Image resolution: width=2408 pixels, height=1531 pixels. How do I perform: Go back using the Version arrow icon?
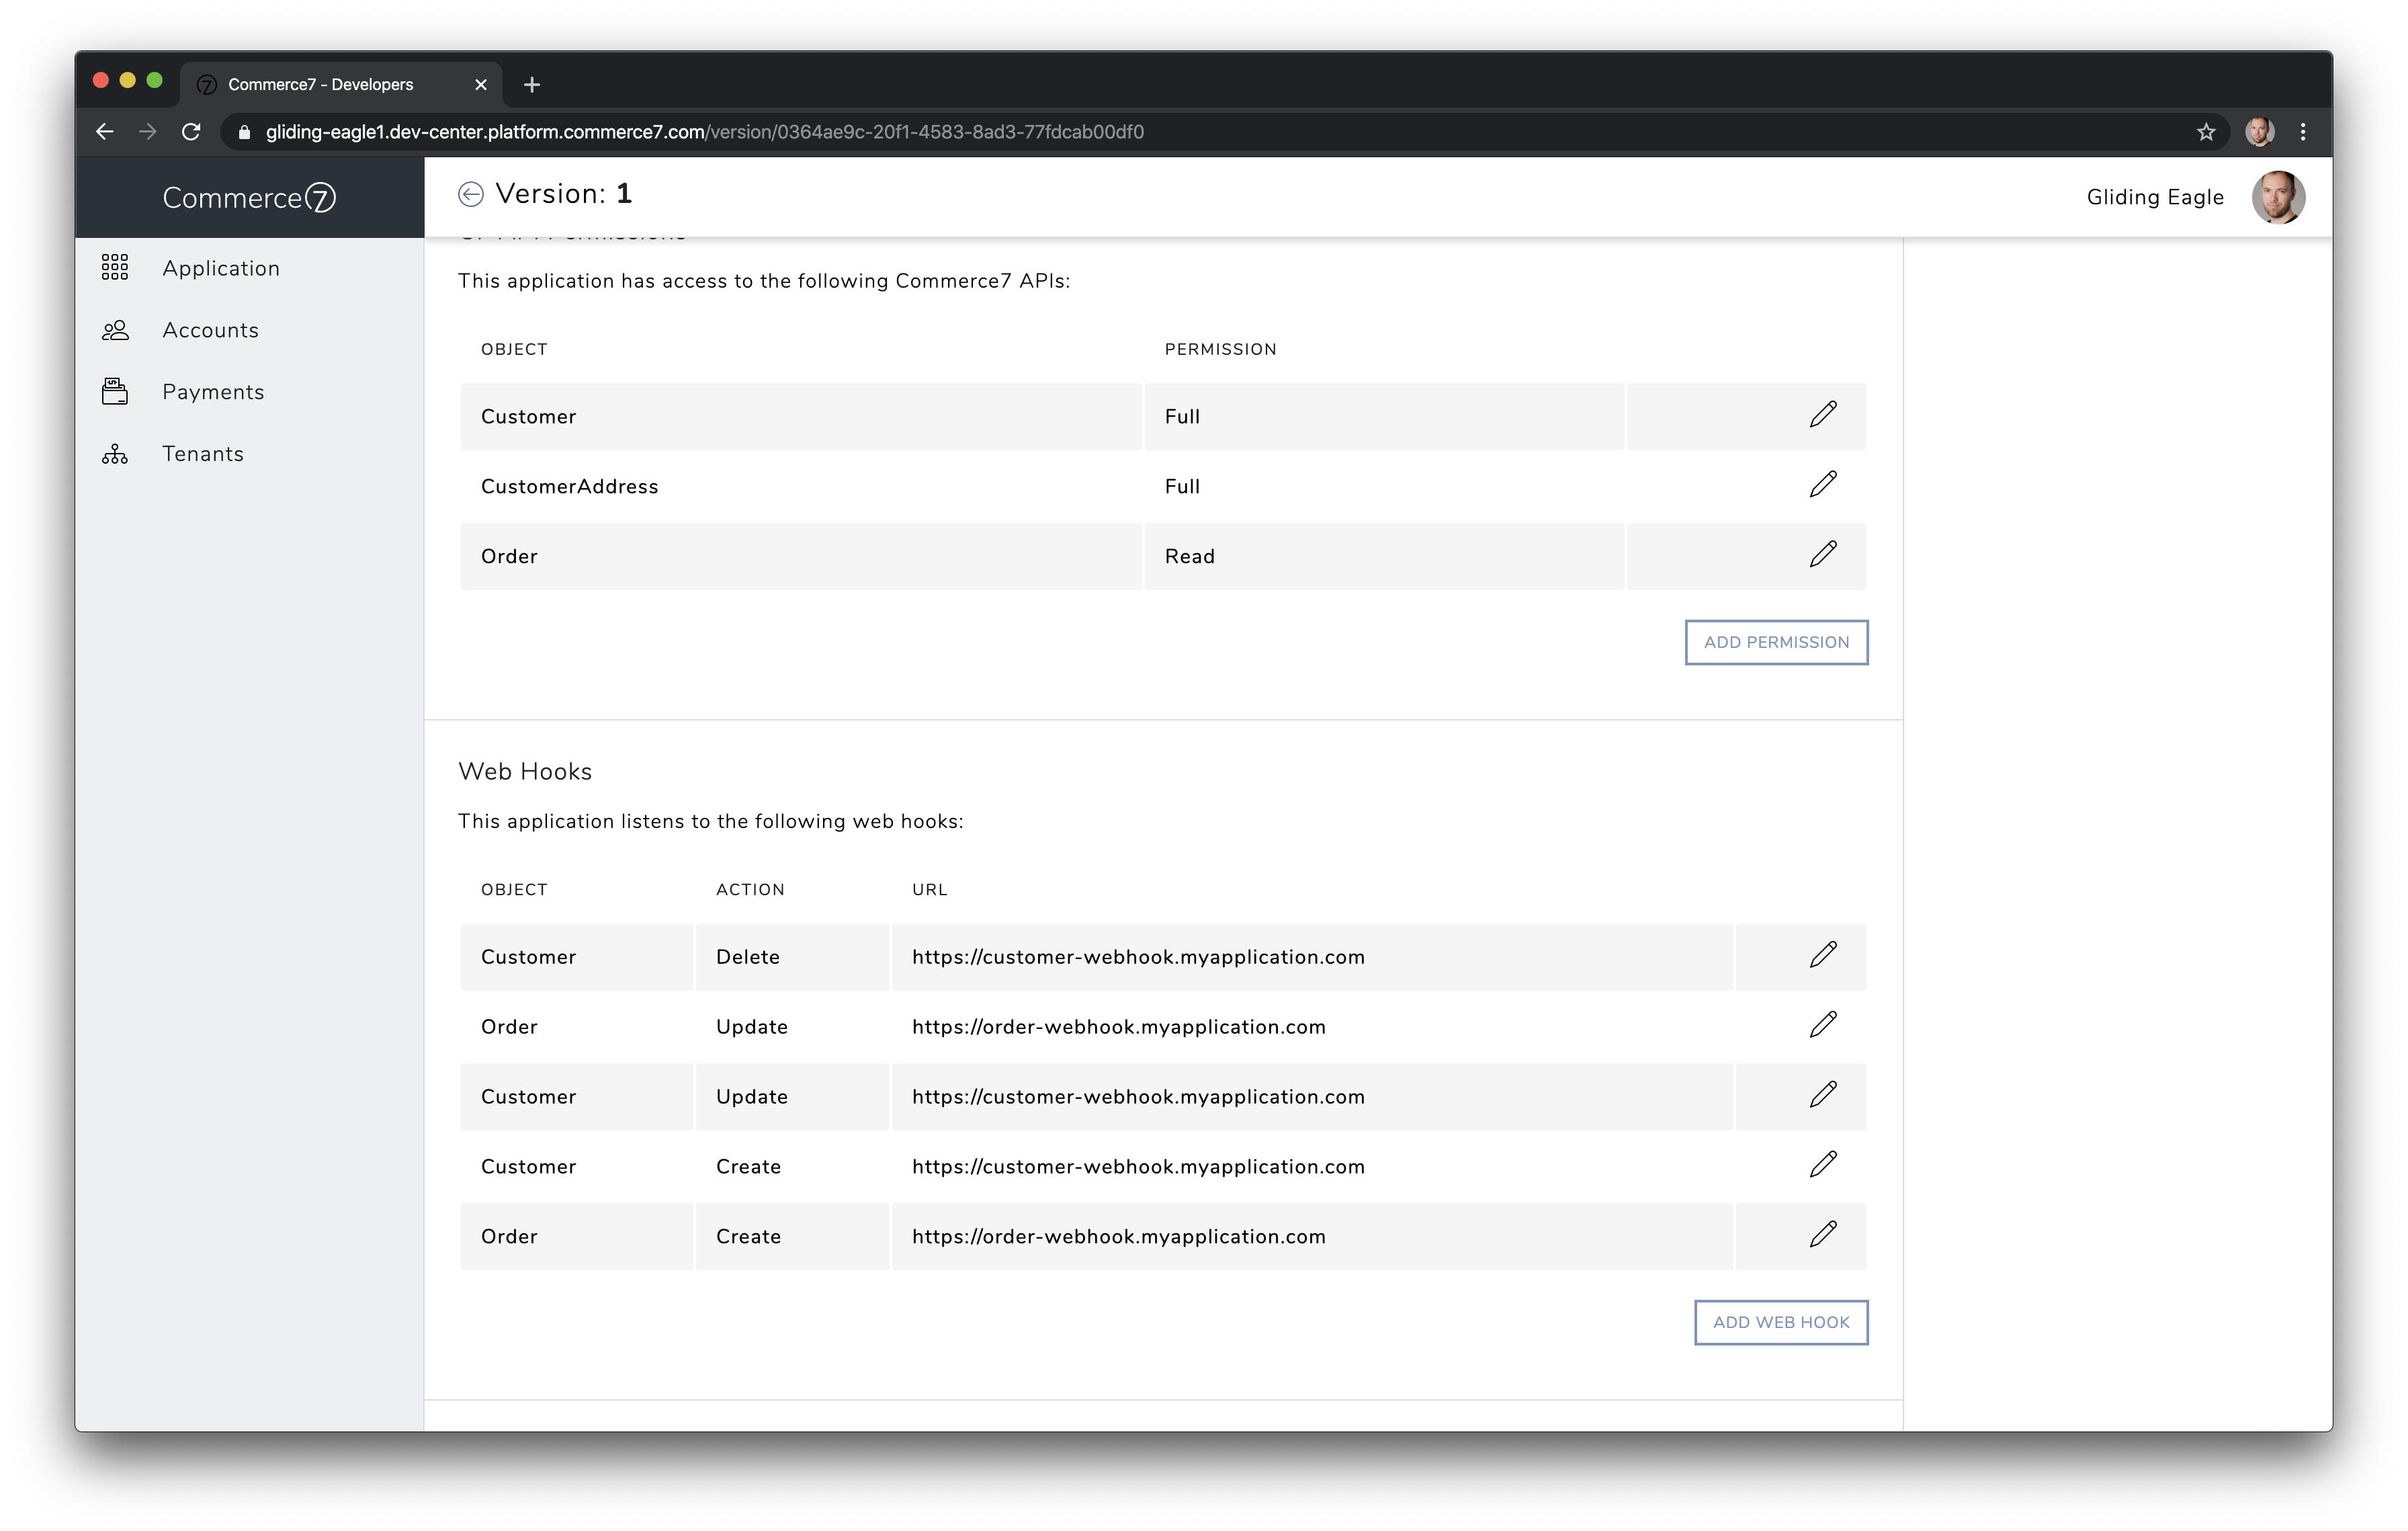coord(471,194)
